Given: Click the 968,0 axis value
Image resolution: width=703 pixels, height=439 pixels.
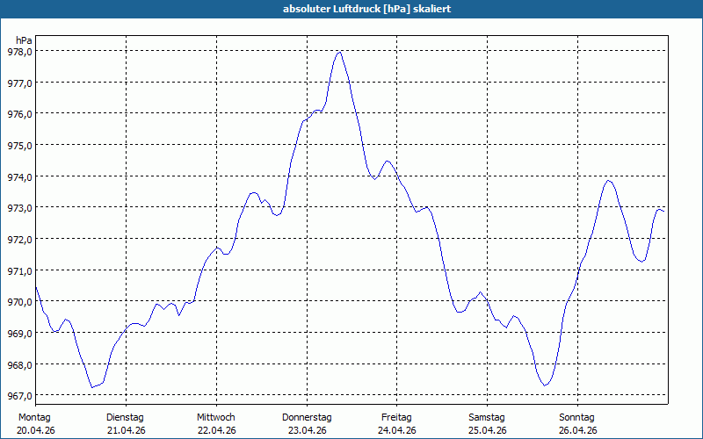Looking at the screenshot, I should pos(19,364).
